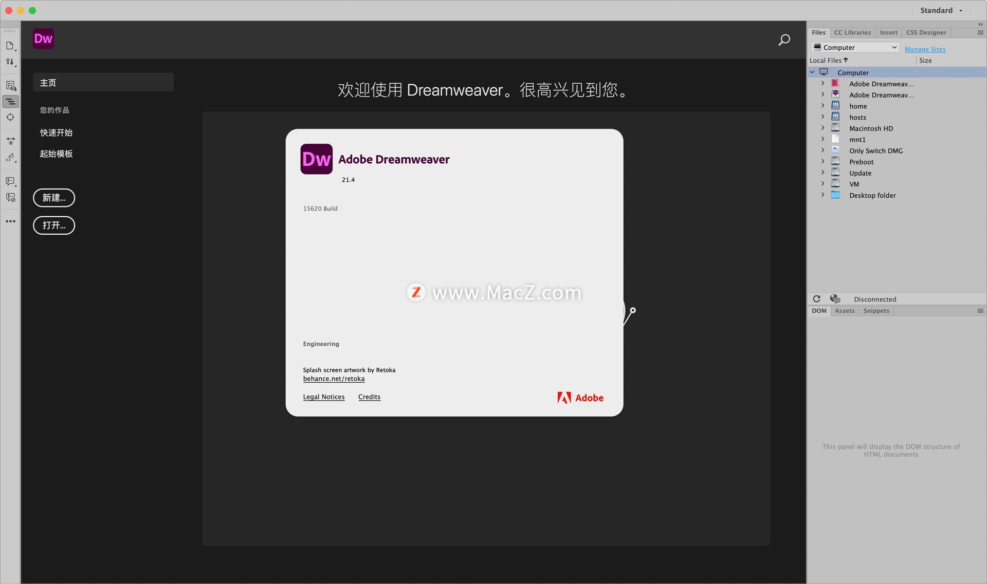Switch to the CSS Designer tab
This screenshot has width=987, height=584.
pos(926,32)
